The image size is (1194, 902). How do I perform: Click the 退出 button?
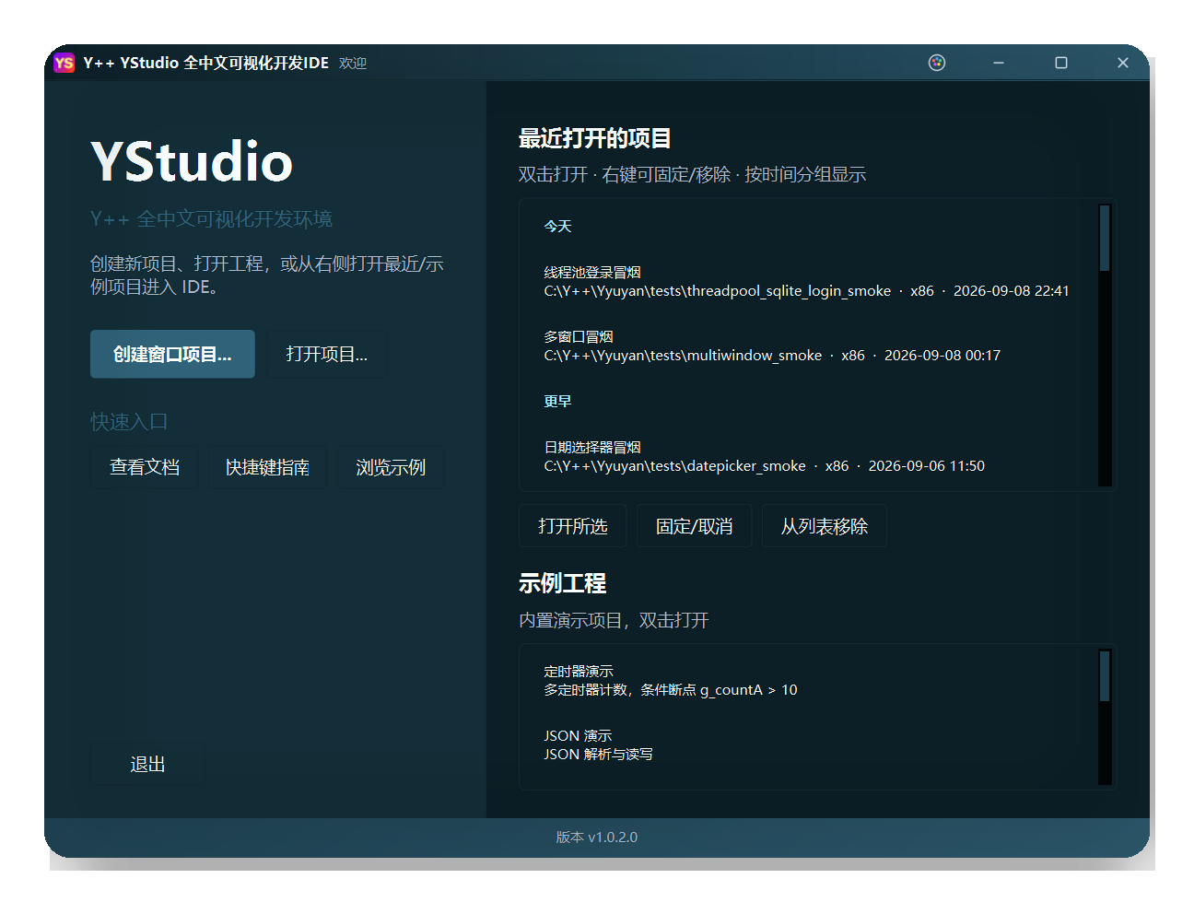coord(147,764)
